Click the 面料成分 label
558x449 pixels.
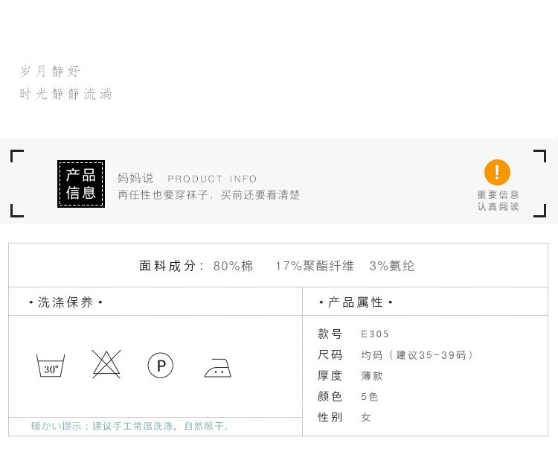[171, 266]
